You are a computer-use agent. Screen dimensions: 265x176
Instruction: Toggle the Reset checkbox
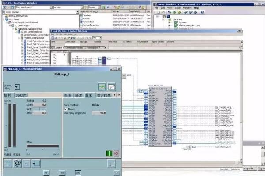pyautogui.click(x=66, y=109)
